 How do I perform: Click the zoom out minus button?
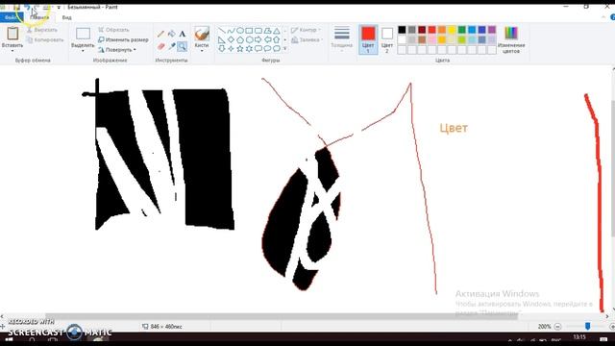tap(557, 327)
